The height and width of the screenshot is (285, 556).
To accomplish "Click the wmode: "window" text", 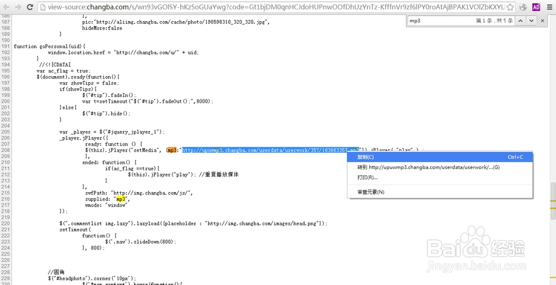I will point(106,205).
